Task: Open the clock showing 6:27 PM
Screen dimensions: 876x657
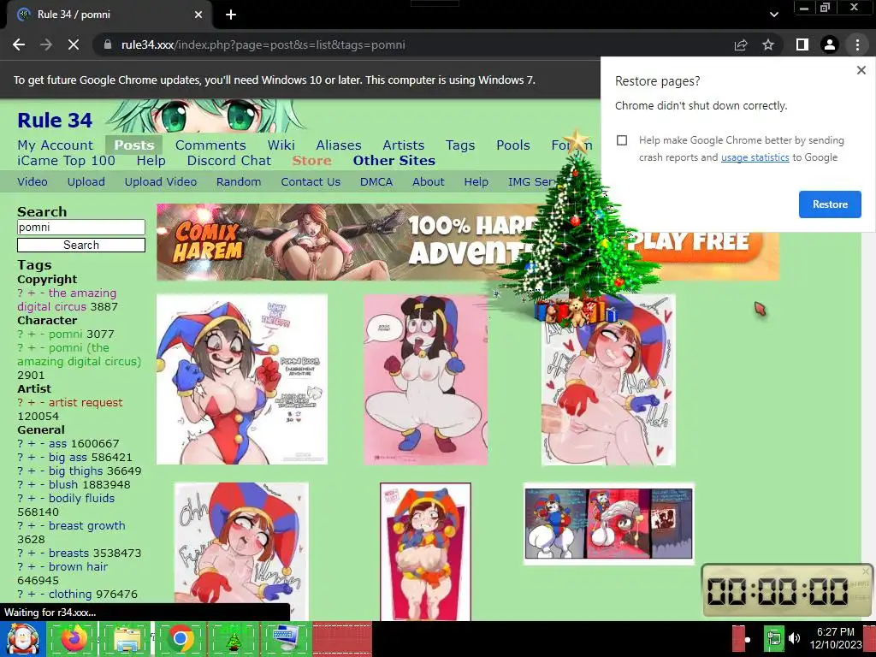Action: (836, 638)
